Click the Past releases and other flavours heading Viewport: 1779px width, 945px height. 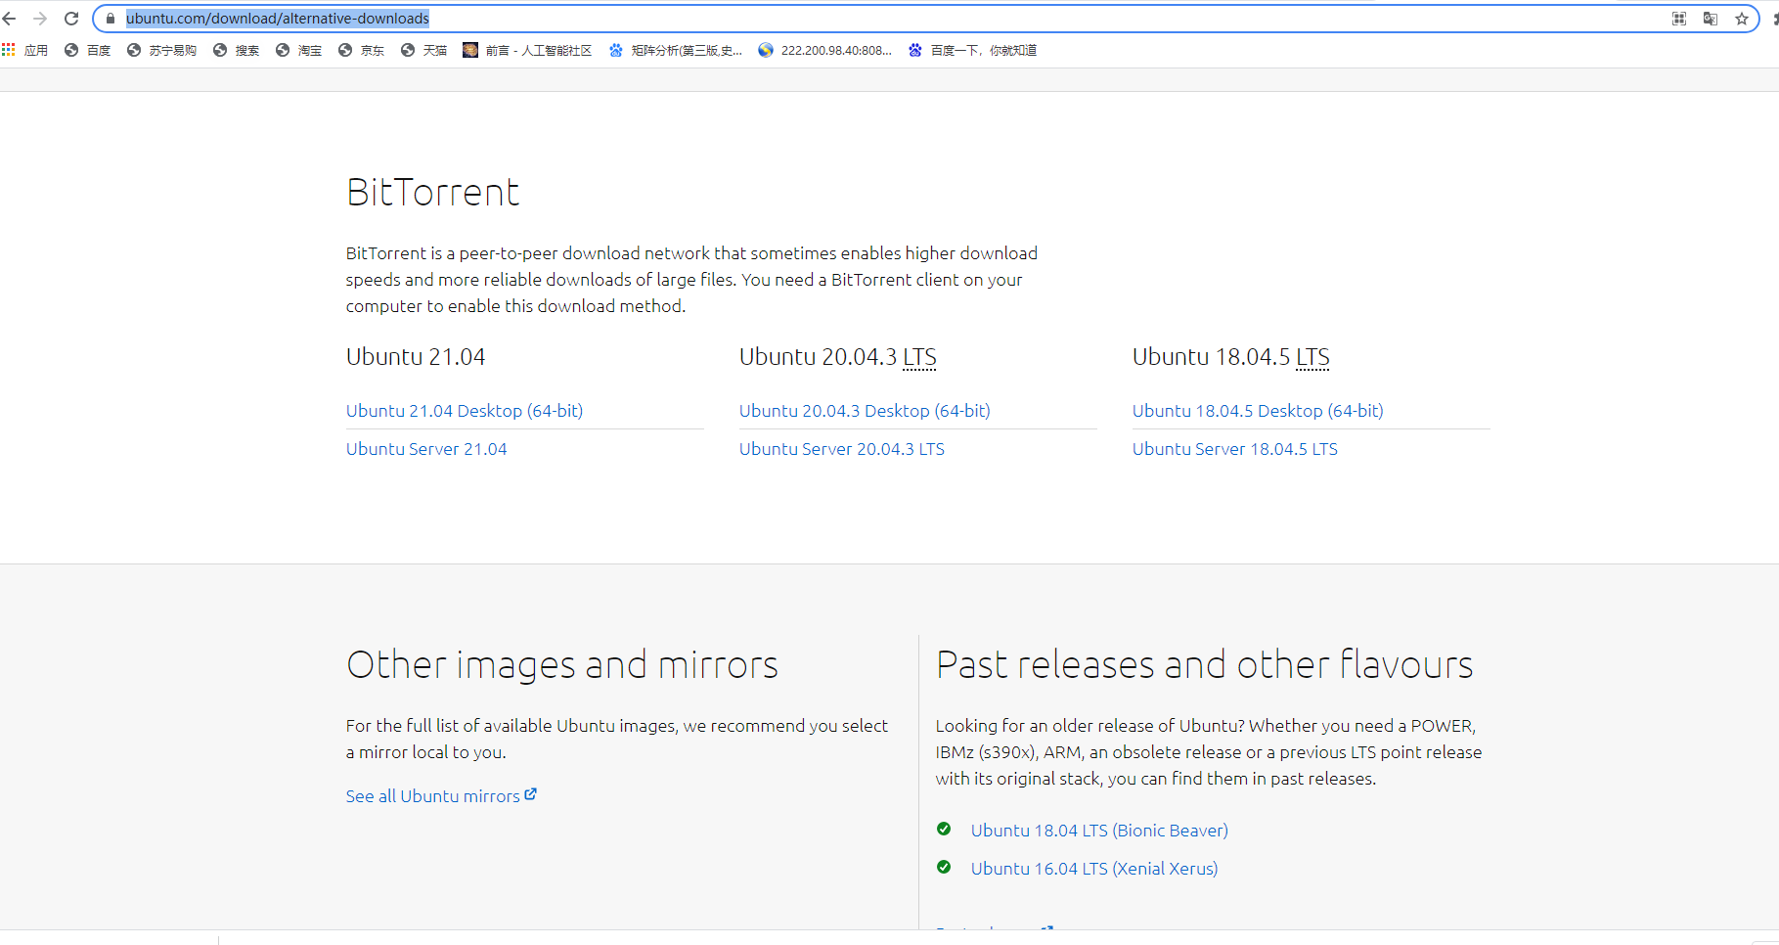click(1204, 665)
